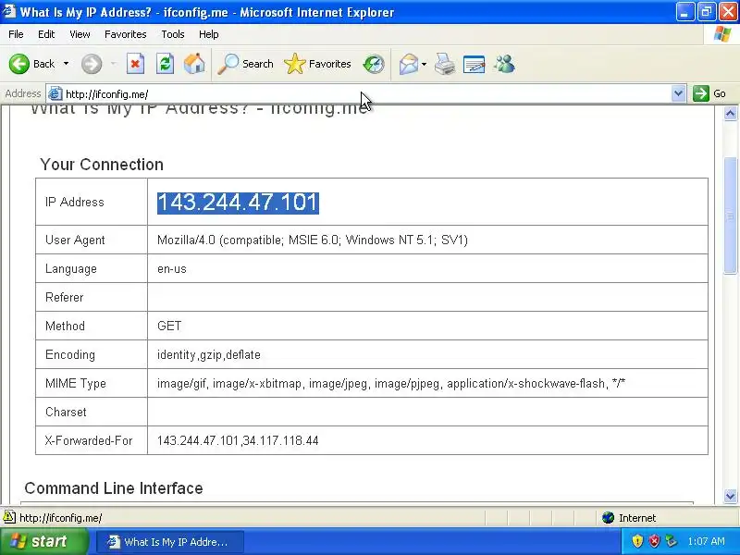Open the Search pane magnifier button

pos(245,64)
